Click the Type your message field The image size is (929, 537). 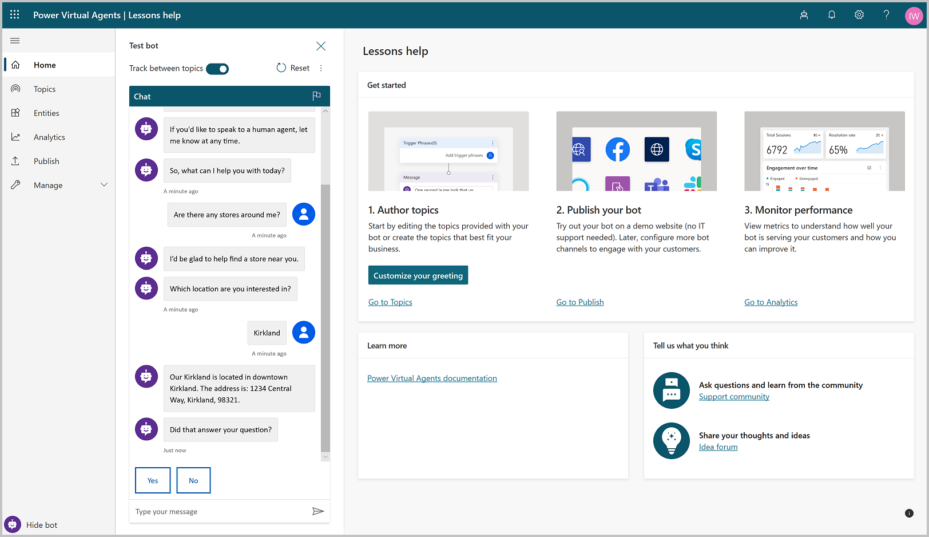[x=220, y=512]
